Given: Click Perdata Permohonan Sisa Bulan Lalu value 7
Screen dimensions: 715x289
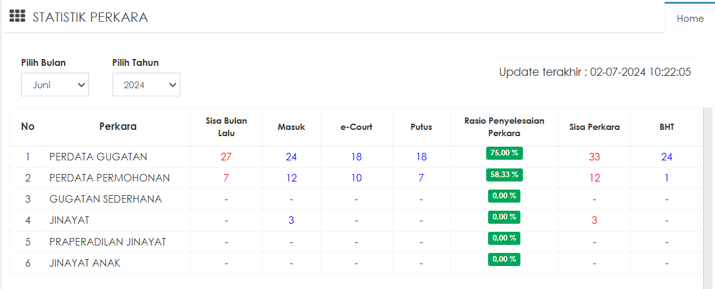Looking at the screenshot, I should click(x=226, y=178).
